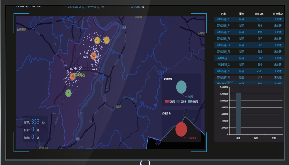Click the green cluster marker labeled 2
289x165 pixels.
68,93
